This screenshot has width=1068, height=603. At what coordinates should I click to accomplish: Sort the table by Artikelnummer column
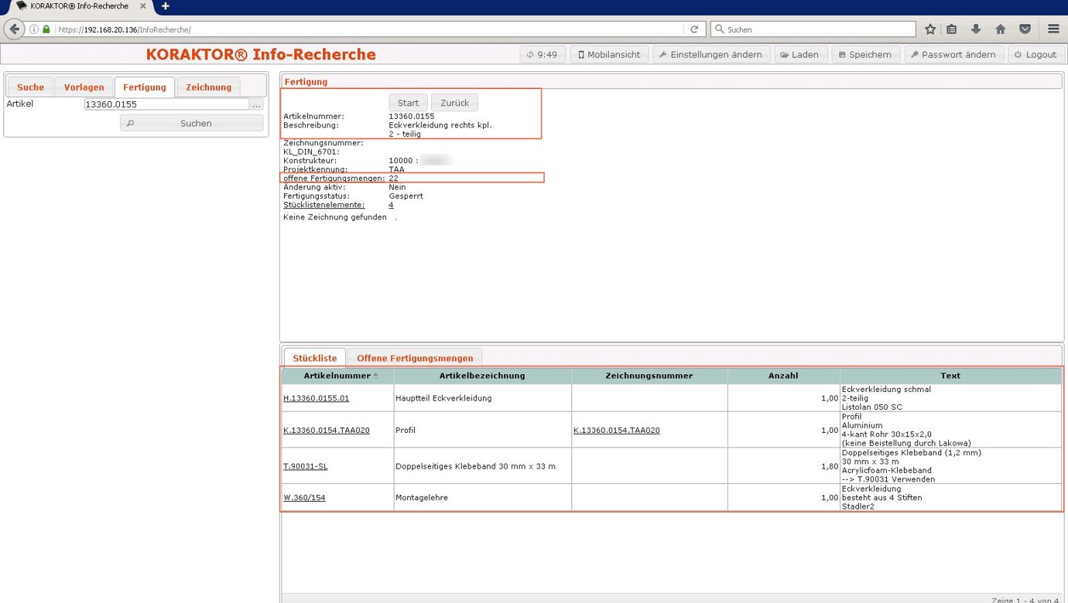click(337, 376)
